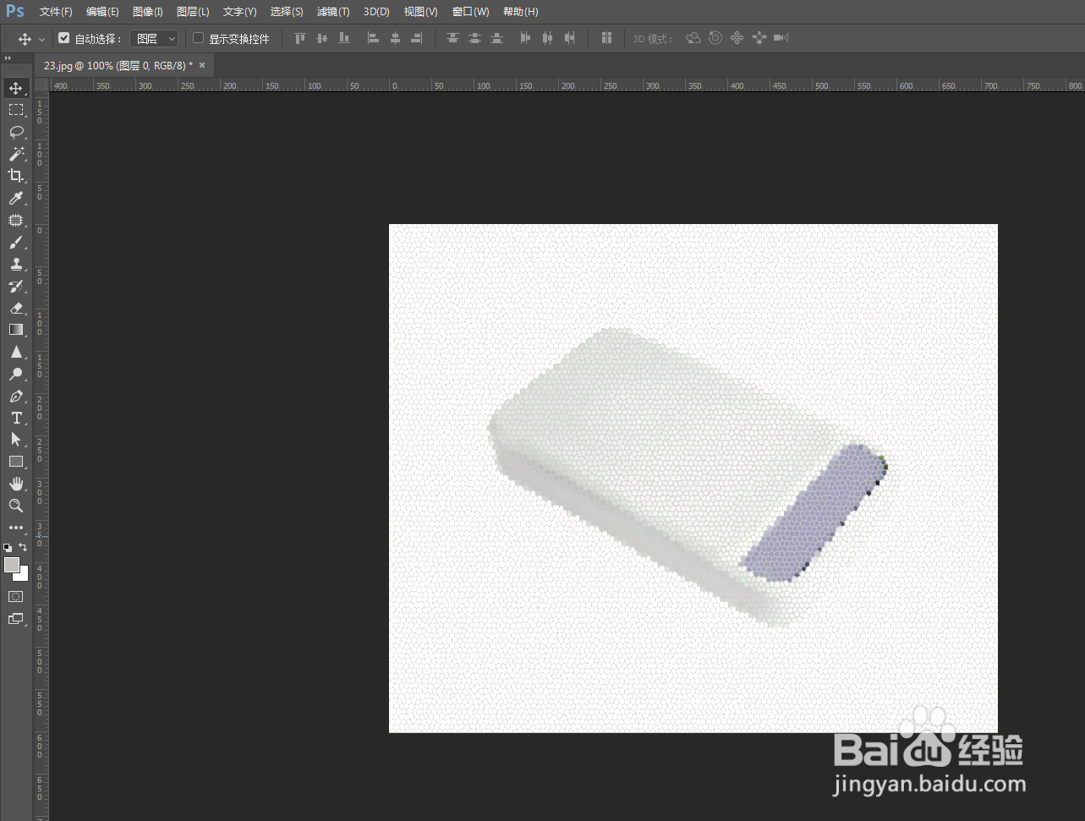Select the Pen tool
Screen dimensions: 1085x821
tap(16, 396)
